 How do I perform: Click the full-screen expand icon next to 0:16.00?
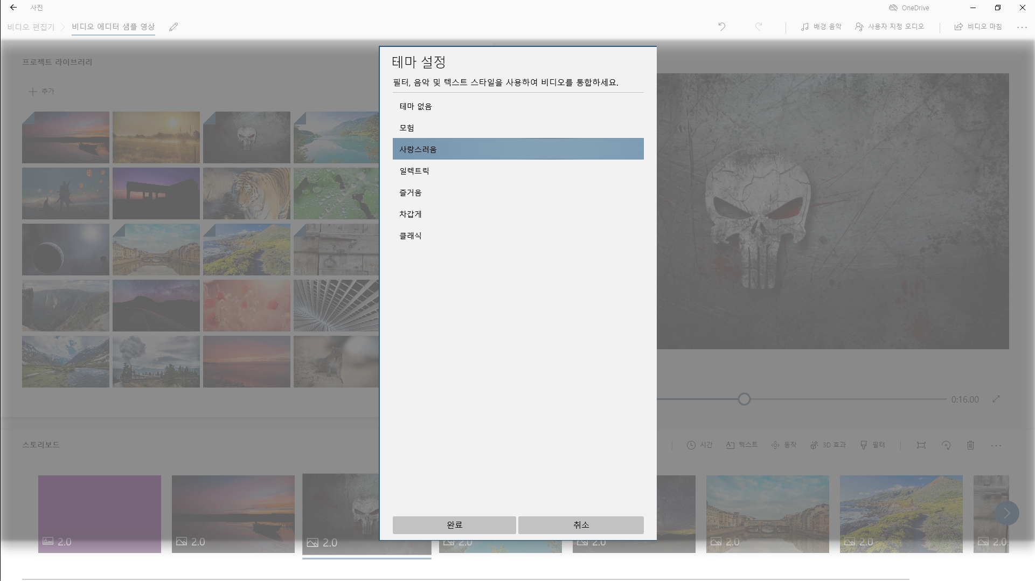coord(996,399)
